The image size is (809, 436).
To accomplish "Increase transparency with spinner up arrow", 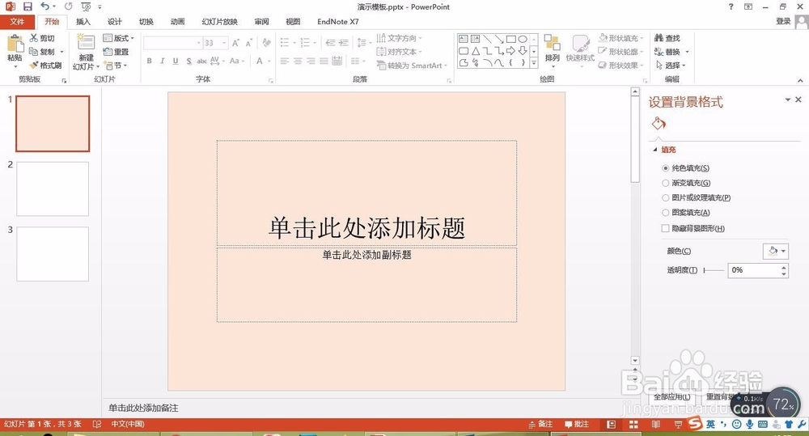I will (784, 267).
